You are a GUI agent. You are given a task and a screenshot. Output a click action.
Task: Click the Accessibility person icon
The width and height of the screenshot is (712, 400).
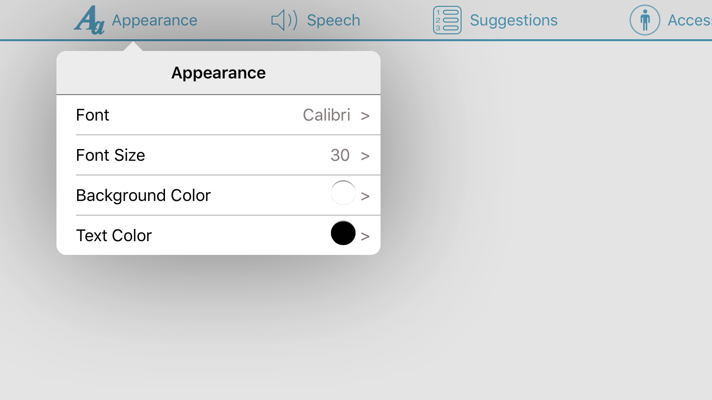(644, 20)
